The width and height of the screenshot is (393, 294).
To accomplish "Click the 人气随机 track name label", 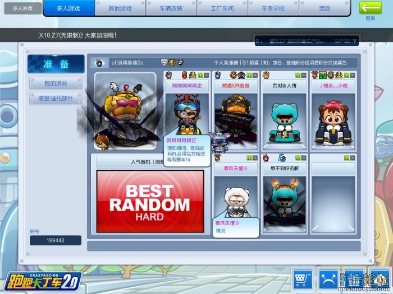I will tap(147, 162).
